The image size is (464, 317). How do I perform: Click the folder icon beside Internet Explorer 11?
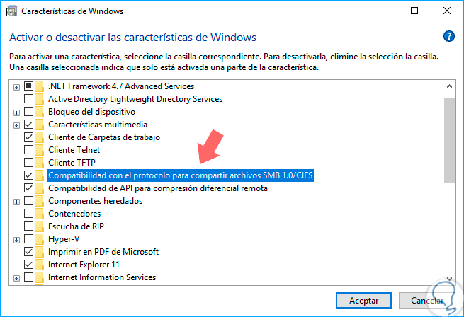40,265
